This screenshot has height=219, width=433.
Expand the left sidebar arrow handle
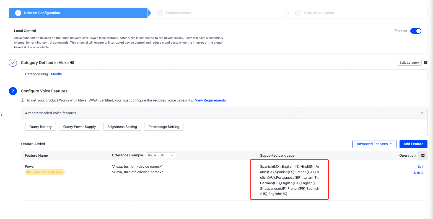point(2,115)
